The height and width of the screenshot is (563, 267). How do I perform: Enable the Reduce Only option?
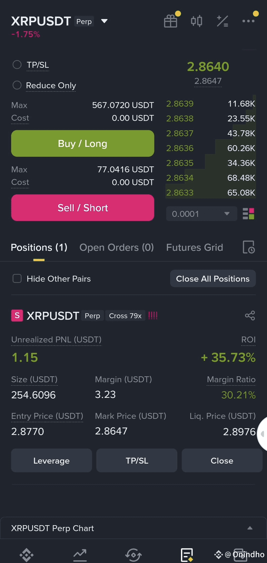pyautogui.click(x=17, y=85)
